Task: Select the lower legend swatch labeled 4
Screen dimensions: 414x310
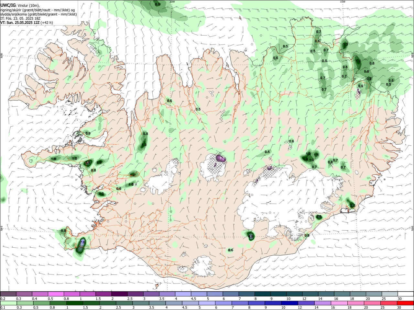Action: pos(174,303)
